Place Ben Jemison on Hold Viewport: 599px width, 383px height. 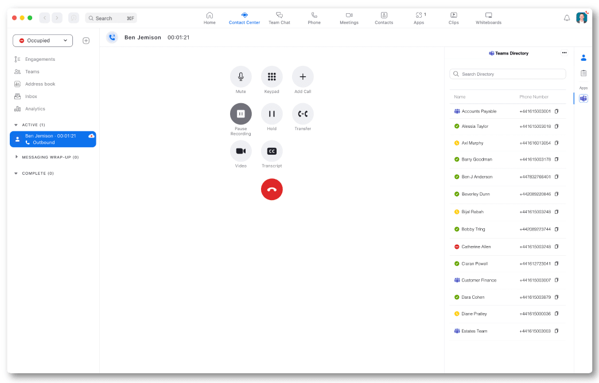click(271, 114)
